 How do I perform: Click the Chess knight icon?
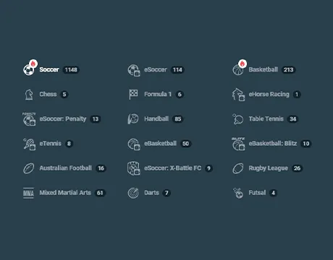coord(29,95)
